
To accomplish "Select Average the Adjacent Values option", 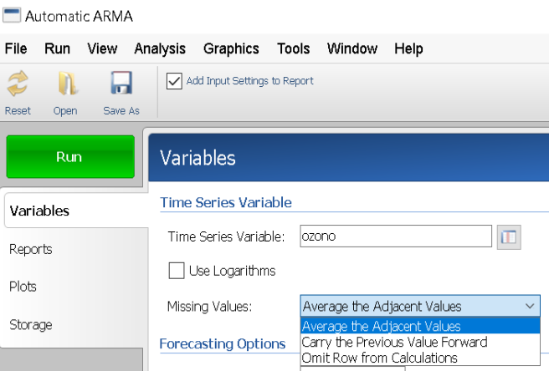I will 381,327.
